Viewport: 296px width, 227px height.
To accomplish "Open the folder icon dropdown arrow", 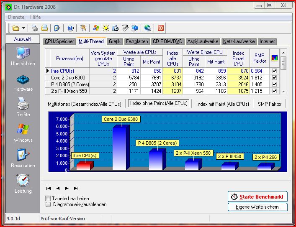I will (23, 28).
